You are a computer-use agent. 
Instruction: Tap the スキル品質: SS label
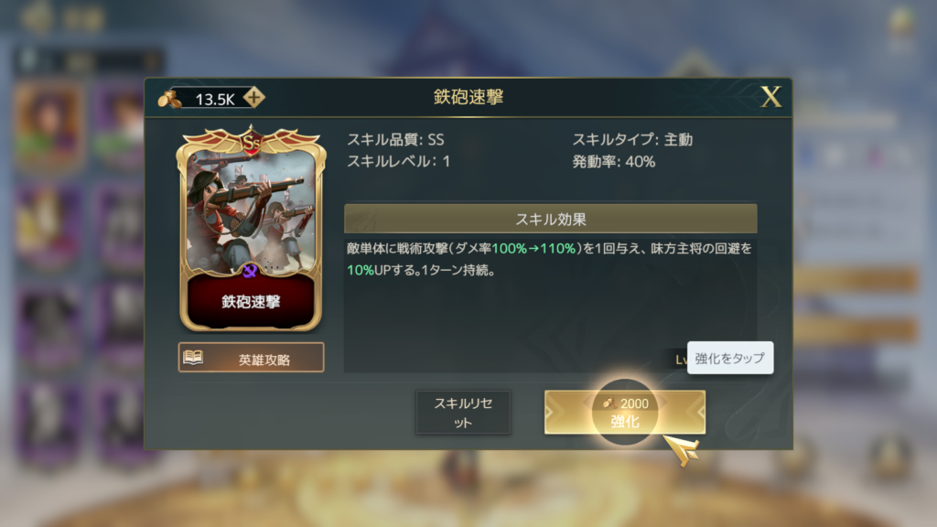[x=395, y=140]
